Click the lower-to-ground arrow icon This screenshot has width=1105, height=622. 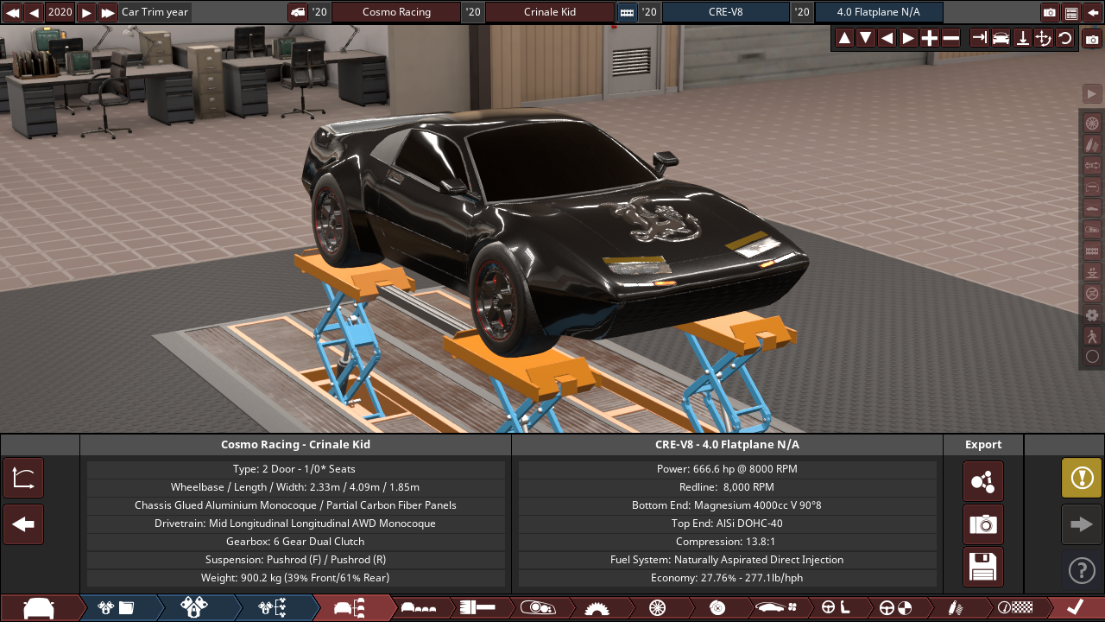[x=1022, y=38]
